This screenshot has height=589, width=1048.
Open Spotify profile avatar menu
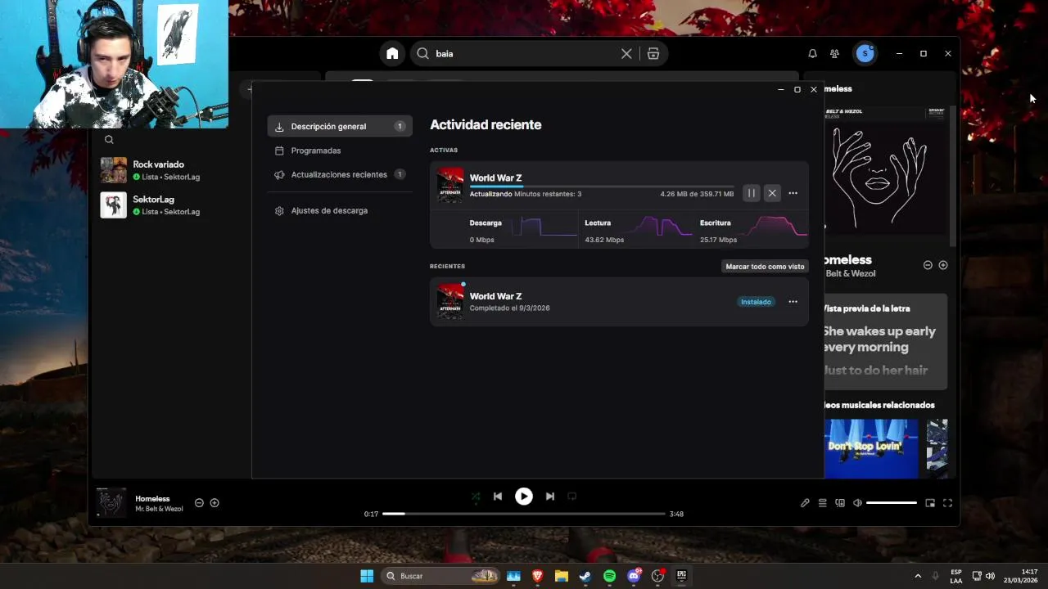(865, 53)
